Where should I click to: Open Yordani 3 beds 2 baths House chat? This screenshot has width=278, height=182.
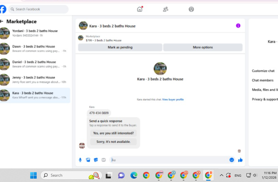(35, 33)
